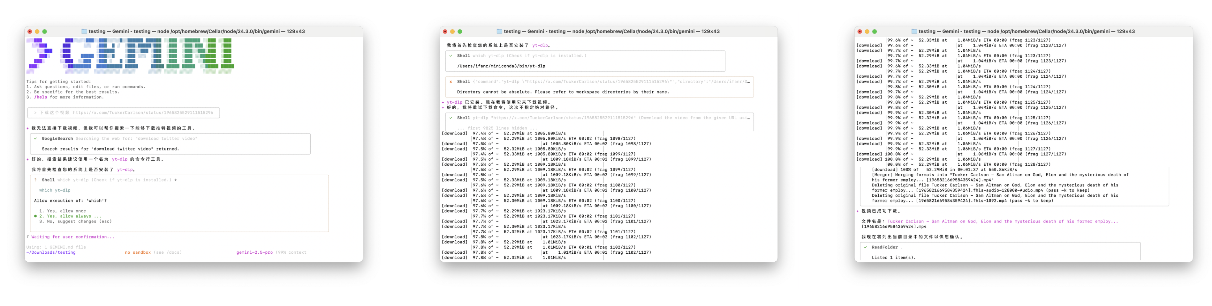
Task: Select 'Yes, allow once' option
Action: 63,211
